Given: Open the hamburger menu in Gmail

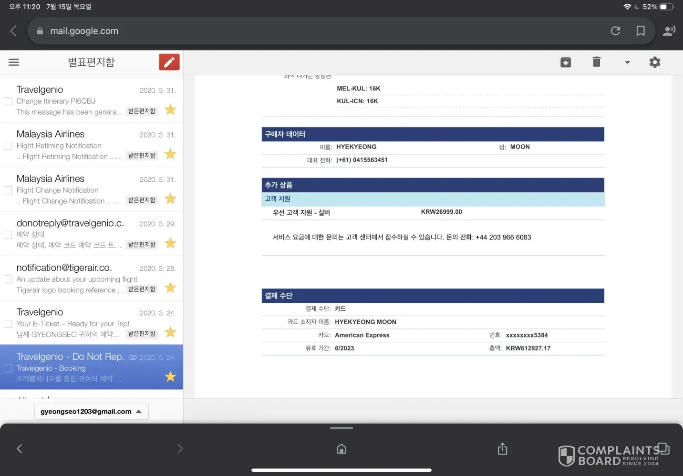Looking at the screenshot, I should [x=14, y=62].
